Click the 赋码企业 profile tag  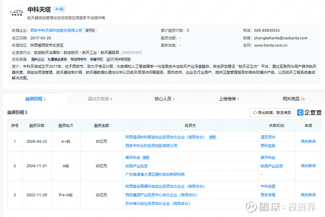38,59
